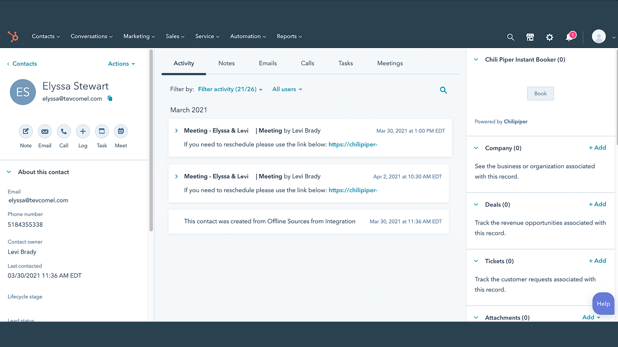The height and width of the screenshot is (347, 618).
Task: Click the Contact owner field Levi Brady
Action: coord(22,252)
